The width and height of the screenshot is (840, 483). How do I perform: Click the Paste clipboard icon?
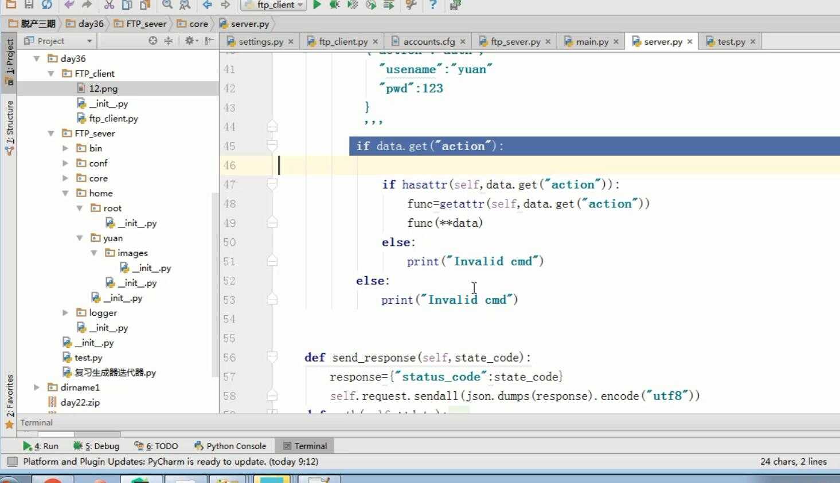click(145, 5)
